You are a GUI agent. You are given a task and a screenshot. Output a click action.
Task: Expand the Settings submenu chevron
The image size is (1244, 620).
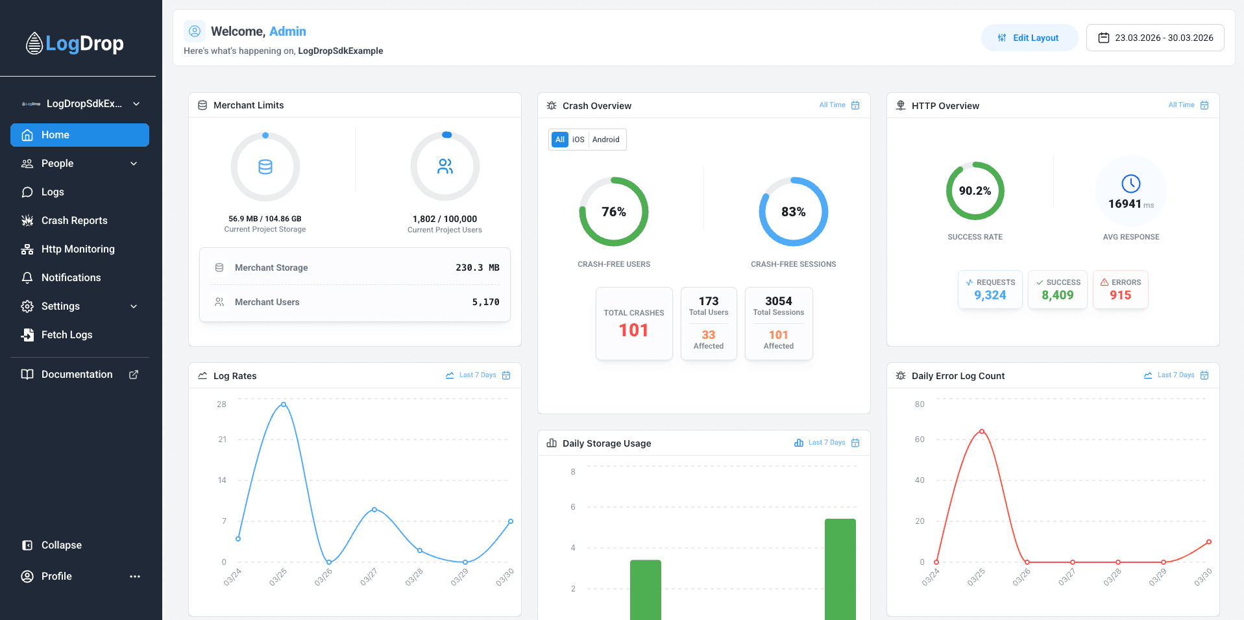click(134, 306)
